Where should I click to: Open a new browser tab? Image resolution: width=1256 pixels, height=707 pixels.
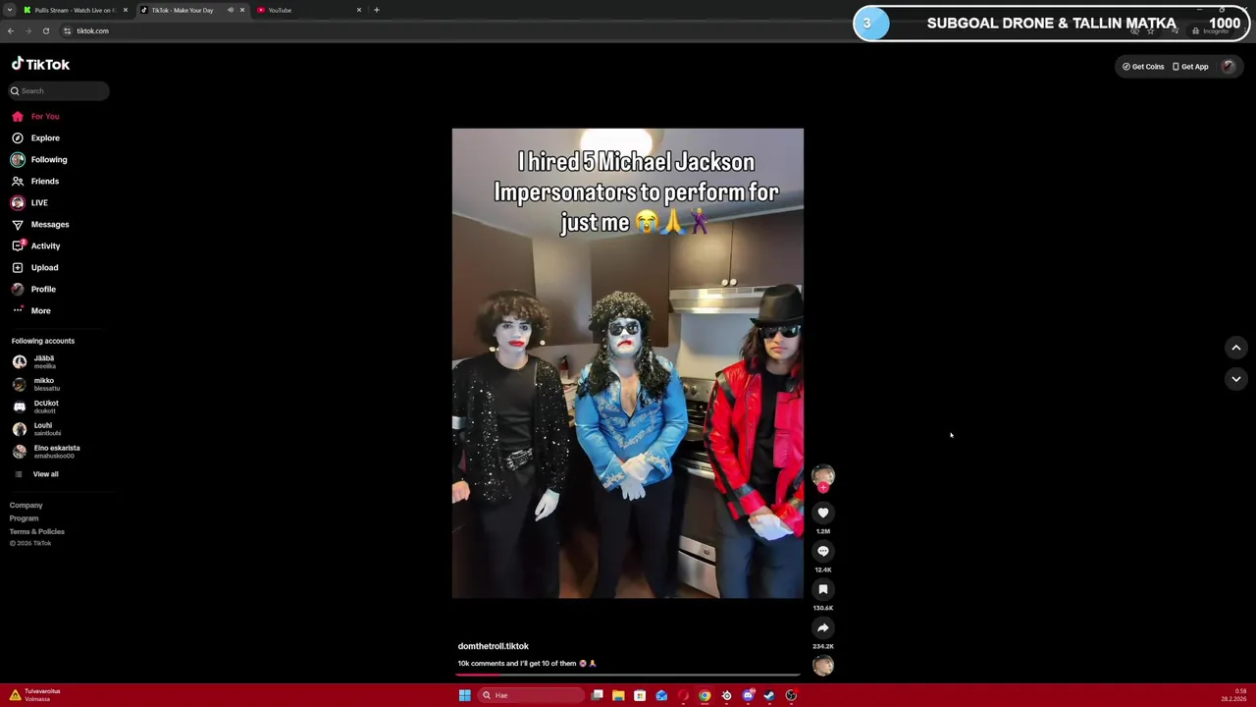click(377, 10)
